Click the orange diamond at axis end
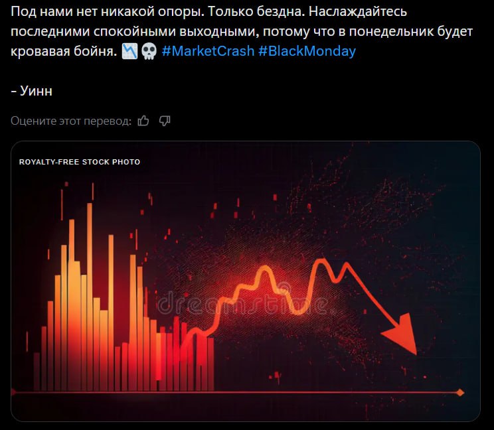The height and width of the screenshot is (430, 494). click(x=460, y=393)
